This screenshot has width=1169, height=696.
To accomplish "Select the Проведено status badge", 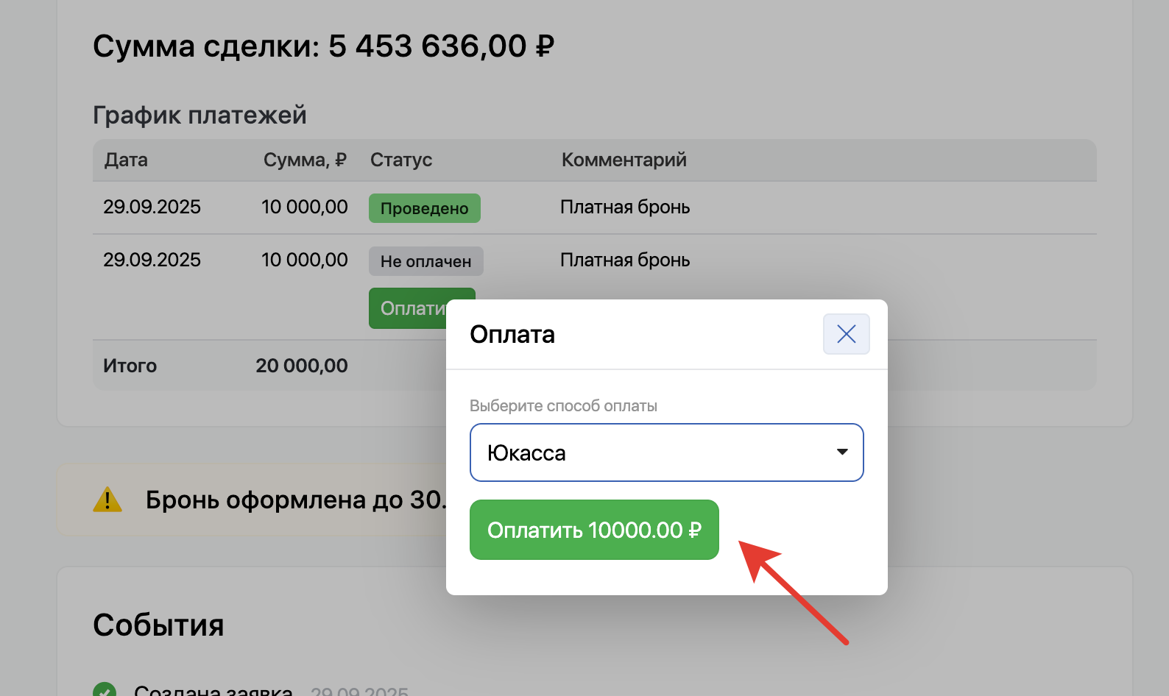I will [x=424, y=208].
